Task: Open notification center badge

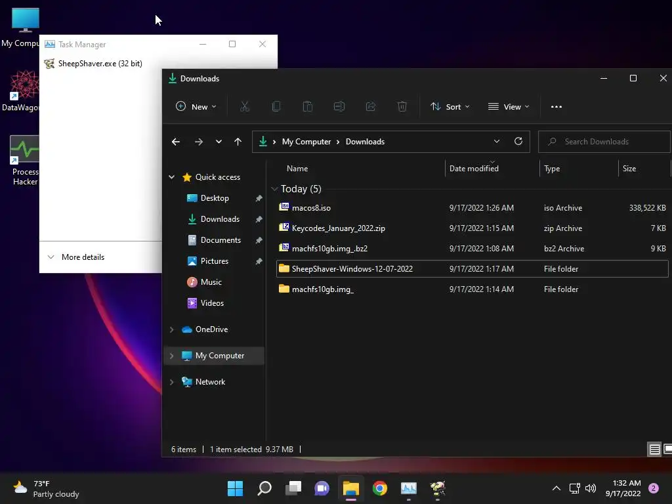Action: click(x=654, y=488)
